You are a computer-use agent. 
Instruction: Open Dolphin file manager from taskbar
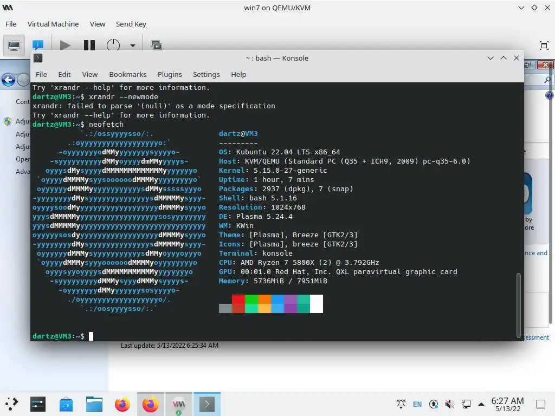tap(94, 404)
